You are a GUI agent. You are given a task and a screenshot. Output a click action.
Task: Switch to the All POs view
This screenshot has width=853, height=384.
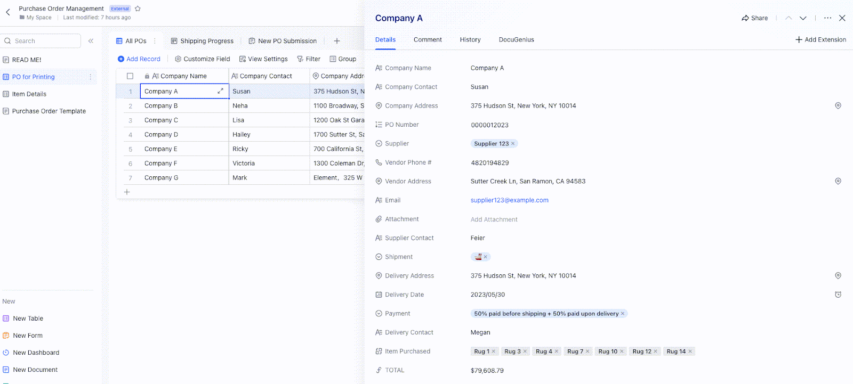(131, 41)
